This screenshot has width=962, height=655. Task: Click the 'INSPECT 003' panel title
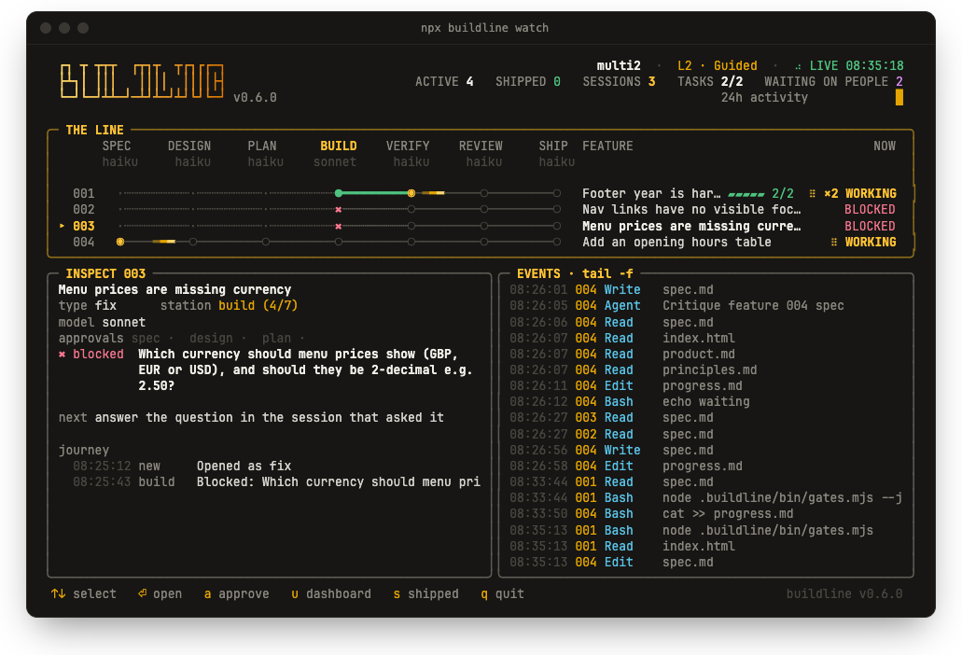click(x=105, y=274)
